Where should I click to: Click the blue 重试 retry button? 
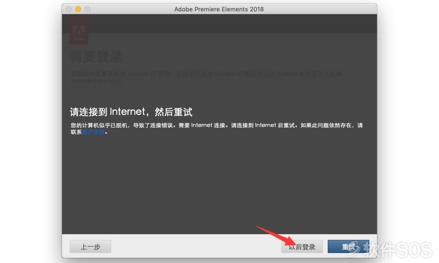point(348,246)
